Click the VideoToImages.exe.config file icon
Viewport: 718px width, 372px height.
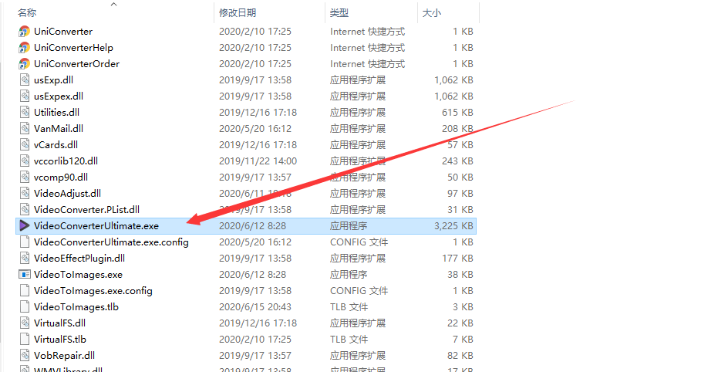pos(25,291)
